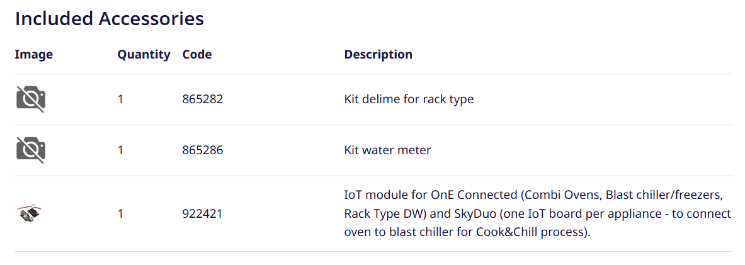Viewport: 745px width, 265px height.
Task: Click the Quantity column header
Action: (144, 55)
